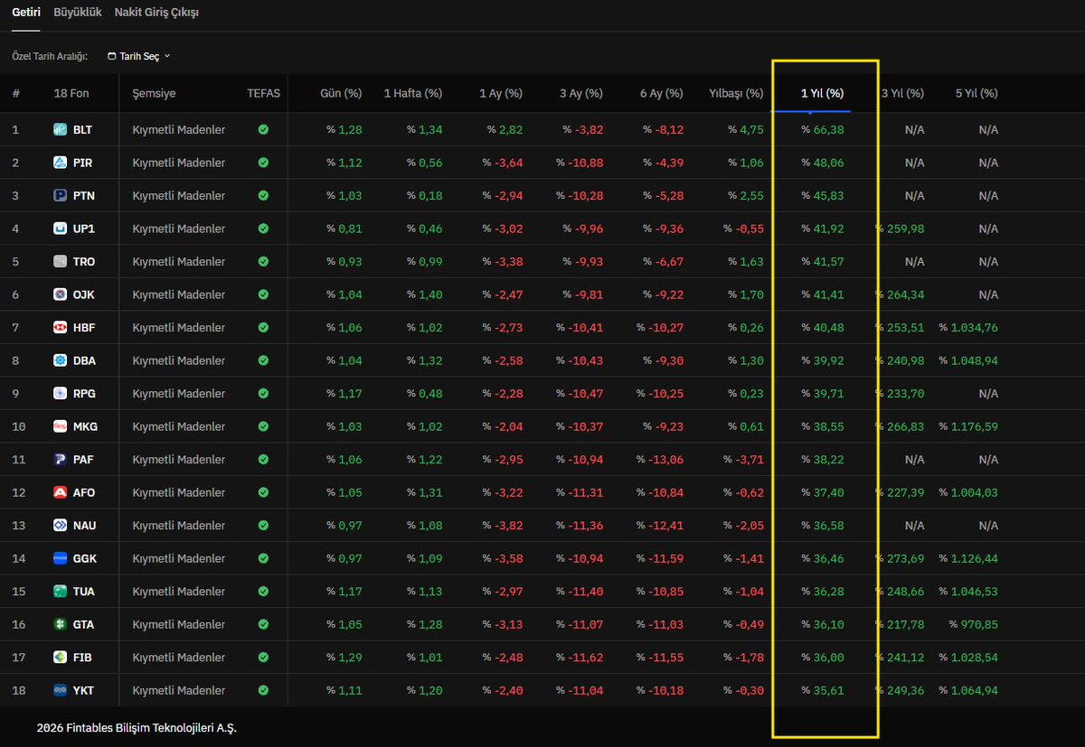Select GTA 5 Yıl value 970,85
The image size is (1085, 747).
[973, 624]
